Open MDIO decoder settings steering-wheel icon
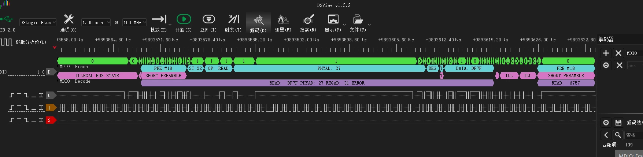Viewport: 643px width, 157px height. coord(606,65)
